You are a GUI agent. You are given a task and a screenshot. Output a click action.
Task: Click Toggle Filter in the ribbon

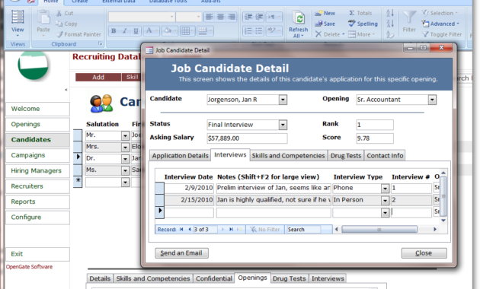point(442,34)
